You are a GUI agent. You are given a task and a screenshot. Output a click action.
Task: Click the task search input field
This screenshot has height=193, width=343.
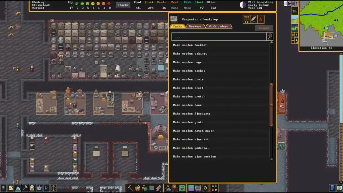tap(219, 36)
